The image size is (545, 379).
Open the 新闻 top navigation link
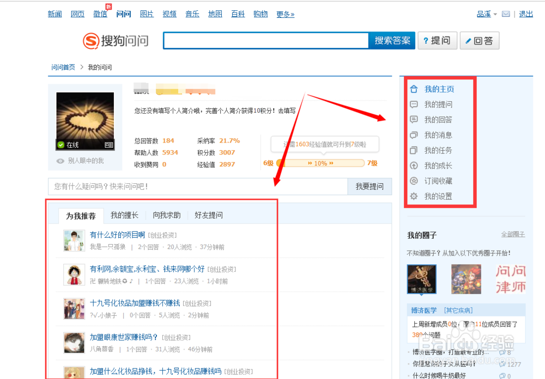click(55, 14)
